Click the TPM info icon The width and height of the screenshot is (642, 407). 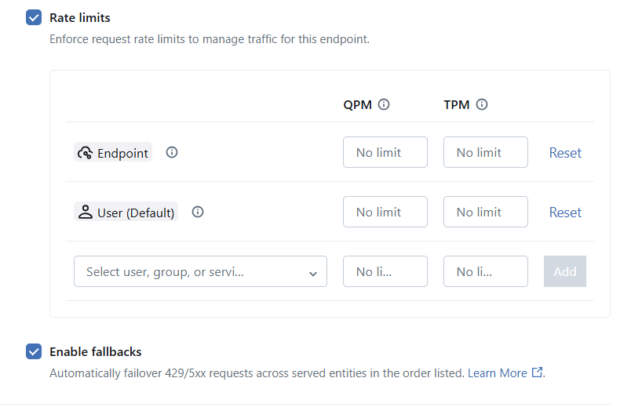482,105
